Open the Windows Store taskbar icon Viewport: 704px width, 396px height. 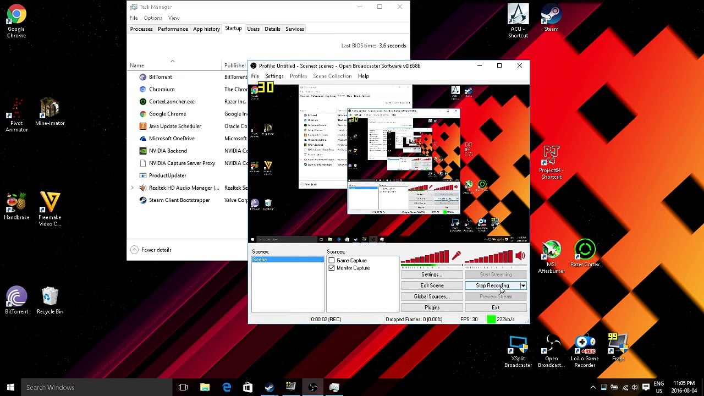[x=248, y=387]
